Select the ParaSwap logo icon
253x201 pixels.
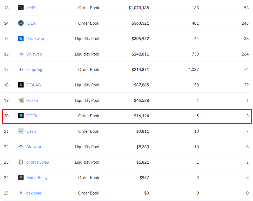[21, 38]
